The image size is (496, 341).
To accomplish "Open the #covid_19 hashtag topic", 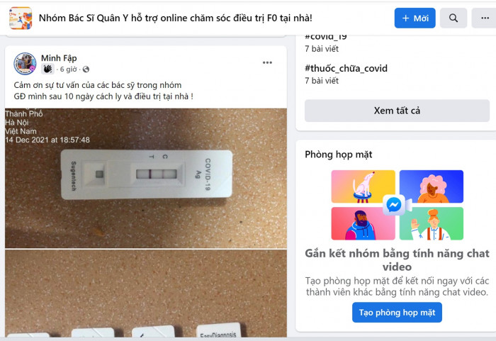I will [x=326, y=36].
